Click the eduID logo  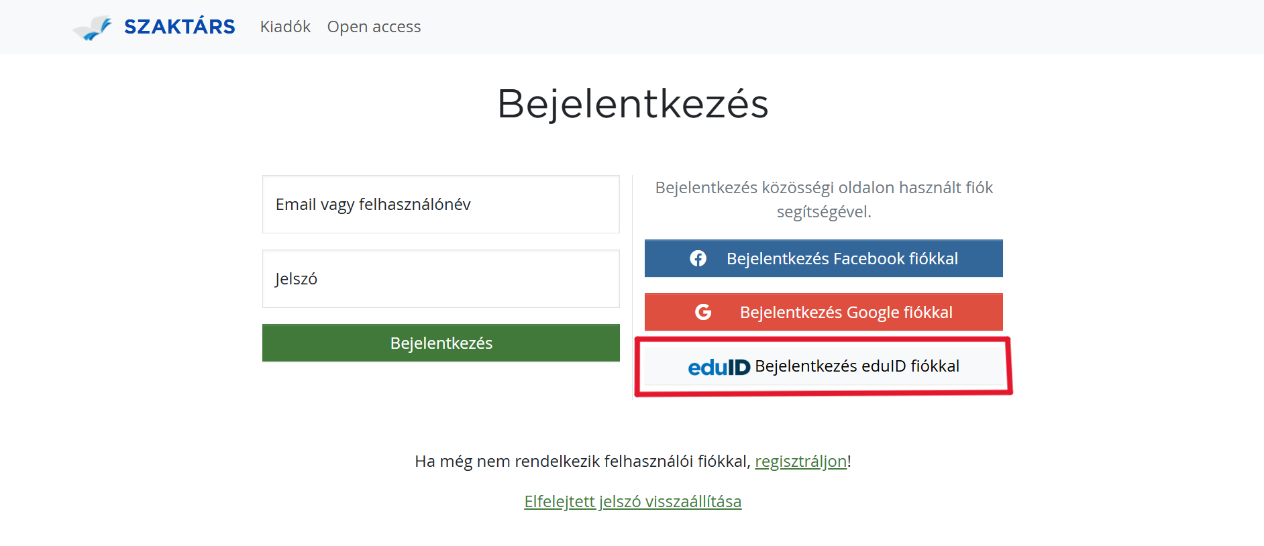719,367
